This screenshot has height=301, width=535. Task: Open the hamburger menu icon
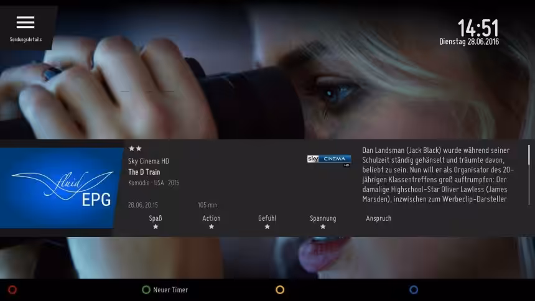click(26, 22)
